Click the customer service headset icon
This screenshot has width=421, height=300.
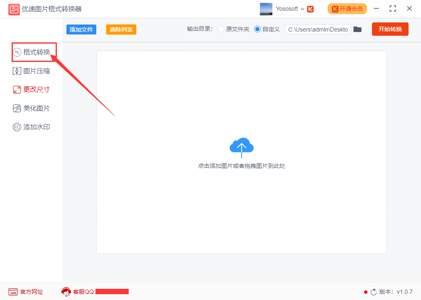pyautogui.click(x=66, y=292)
